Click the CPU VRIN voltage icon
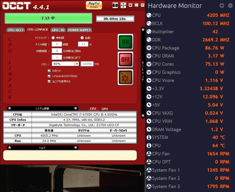This screenshot has height=192, width=235. pyautogui.click(x=149, y=121)
